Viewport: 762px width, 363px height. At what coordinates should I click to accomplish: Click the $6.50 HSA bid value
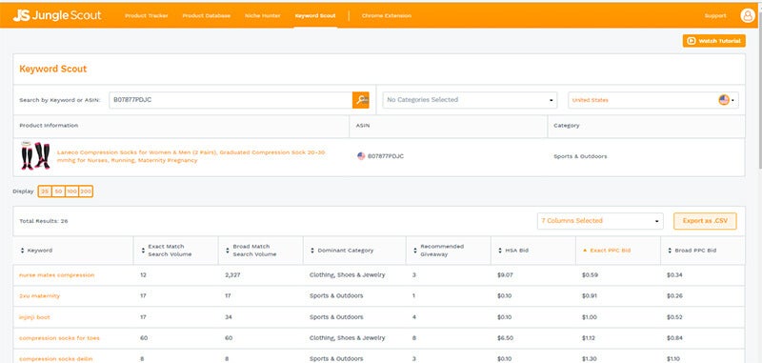[x=506, y=337]
